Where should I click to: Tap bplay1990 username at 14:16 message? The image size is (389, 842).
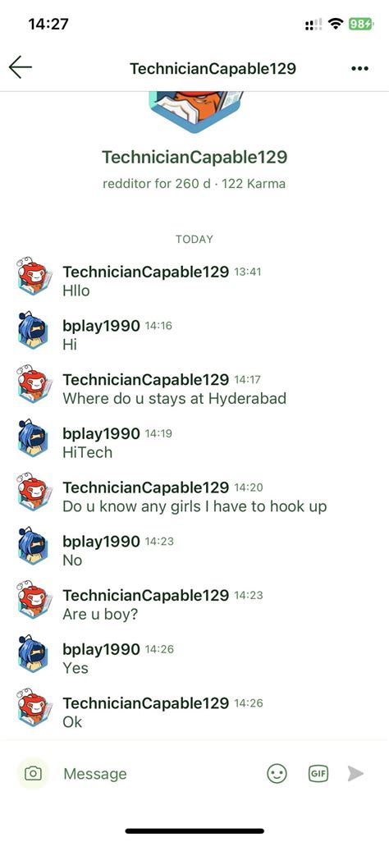(102, 326)
